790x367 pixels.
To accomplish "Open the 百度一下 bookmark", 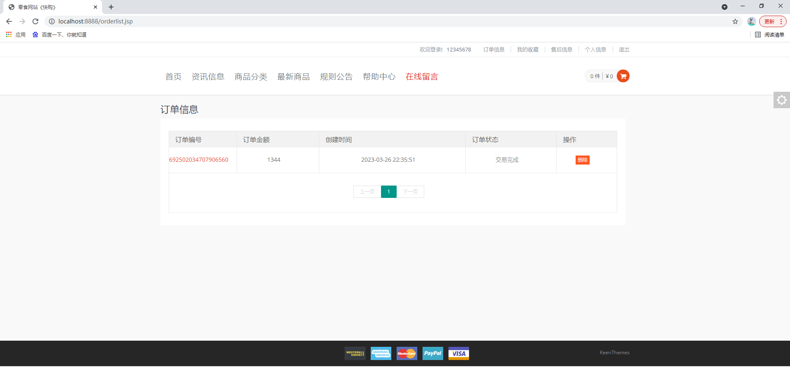I will (59, 35).
